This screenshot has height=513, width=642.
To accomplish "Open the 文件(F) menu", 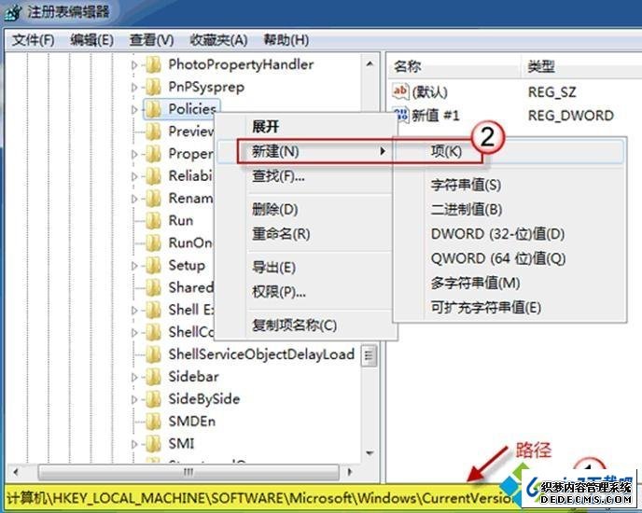I will [34, 40].
